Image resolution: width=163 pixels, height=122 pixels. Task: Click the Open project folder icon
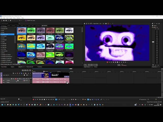[x=4, y=21]
